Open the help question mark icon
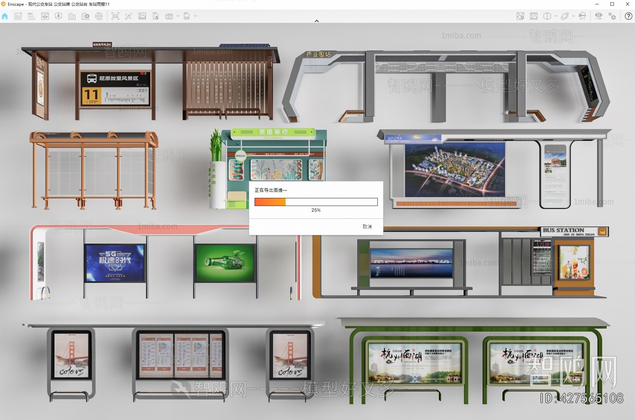This screenshot has height=420, width=635. tap(629, 16)
